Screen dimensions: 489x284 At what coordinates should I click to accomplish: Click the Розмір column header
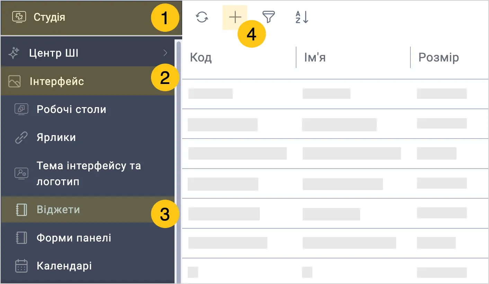[x=438, y=57]
